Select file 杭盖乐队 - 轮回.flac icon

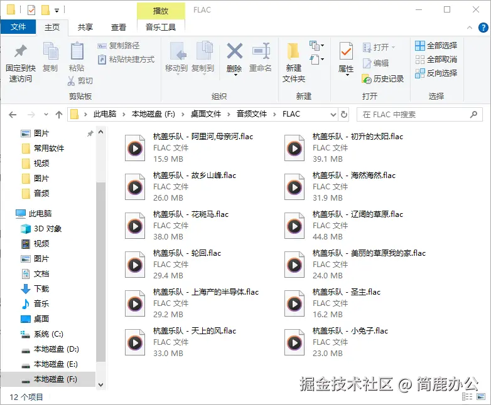(135, 265)
